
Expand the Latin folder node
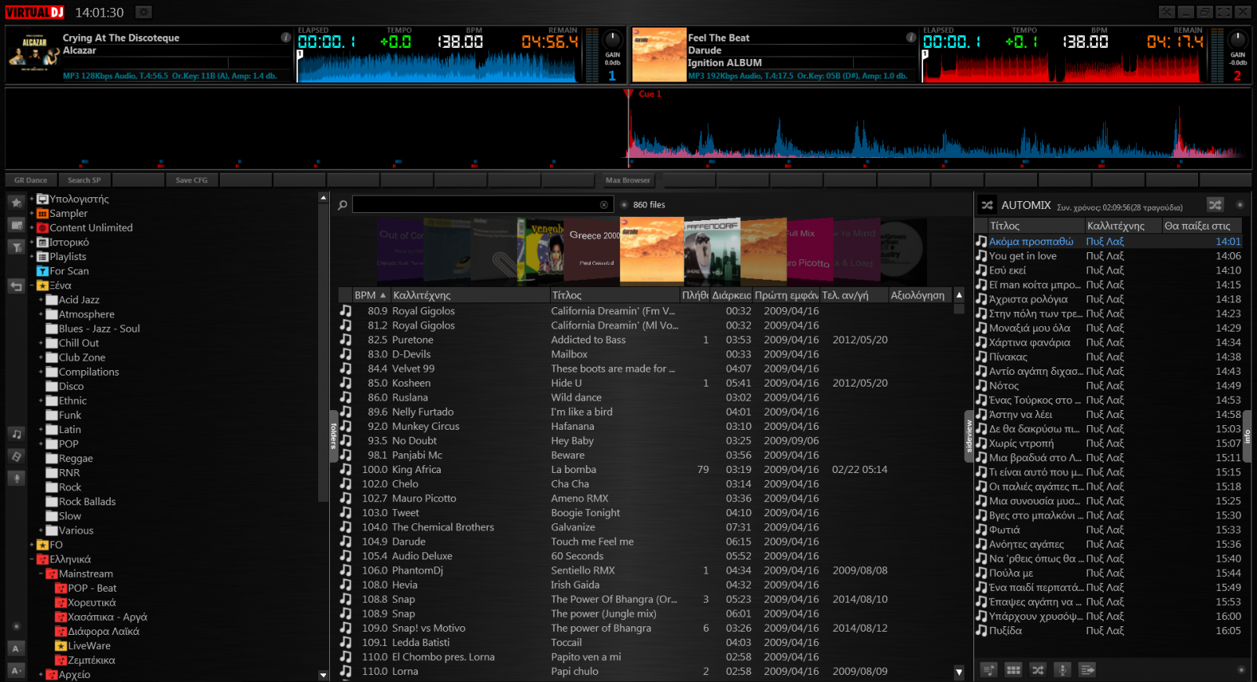point(41,430)
